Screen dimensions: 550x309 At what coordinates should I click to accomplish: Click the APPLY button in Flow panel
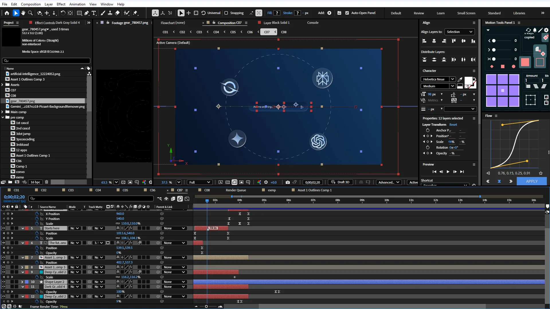click(532, 181)
